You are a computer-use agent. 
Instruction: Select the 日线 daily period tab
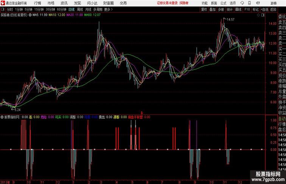click(x=71, y=9)
